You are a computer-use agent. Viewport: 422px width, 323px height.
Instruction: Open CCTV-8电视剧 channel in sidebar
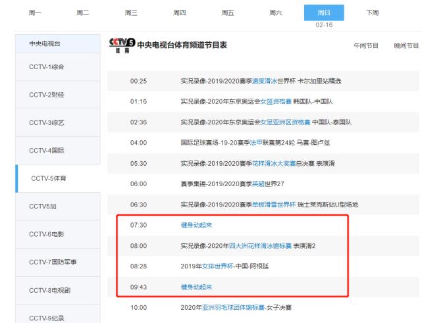[x=58, y=291]
